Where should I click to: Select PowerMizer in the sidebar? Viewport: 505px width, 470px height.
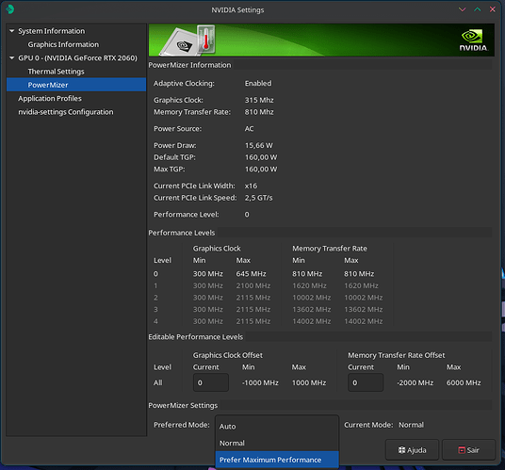(76, 85)
